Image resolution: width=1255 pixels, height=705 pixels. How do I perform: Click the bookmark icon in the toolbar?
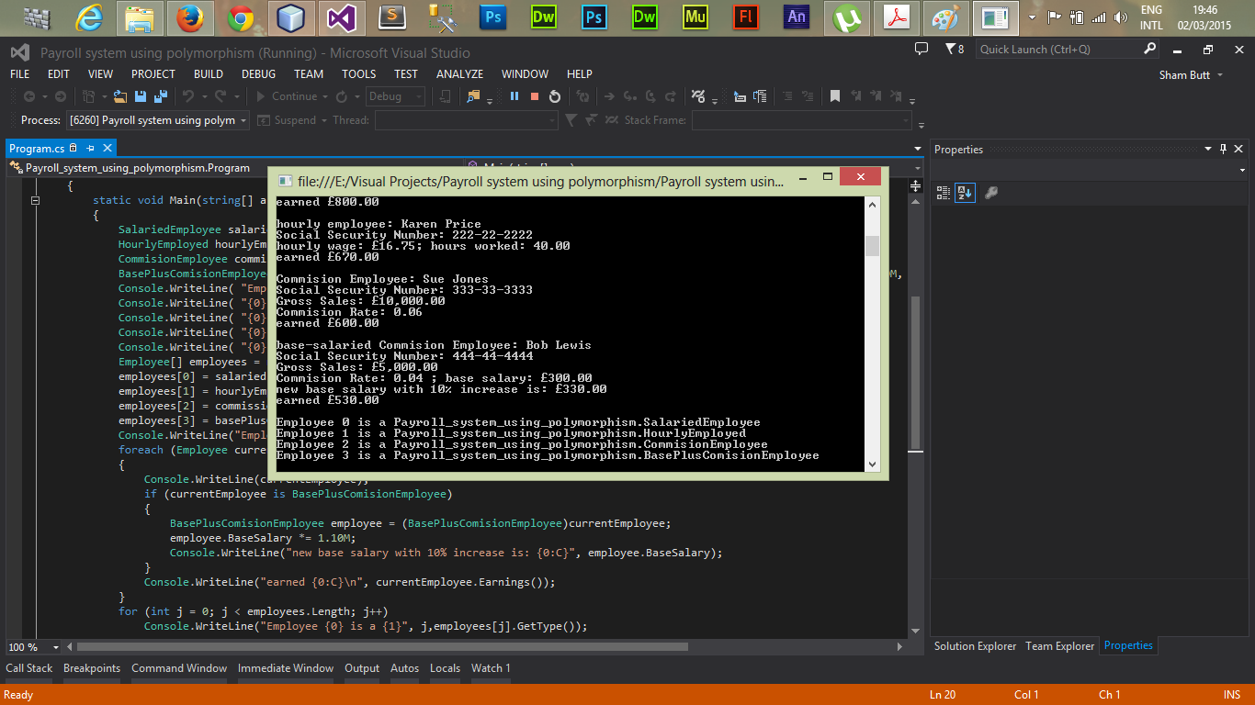coord(834,96)
